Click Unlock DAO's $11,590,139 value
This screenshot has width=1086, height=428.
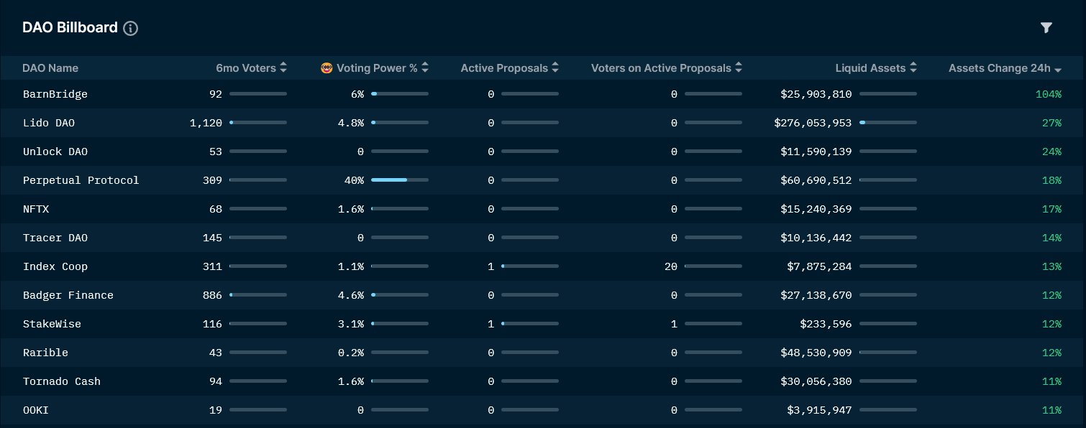click(816, 152)
